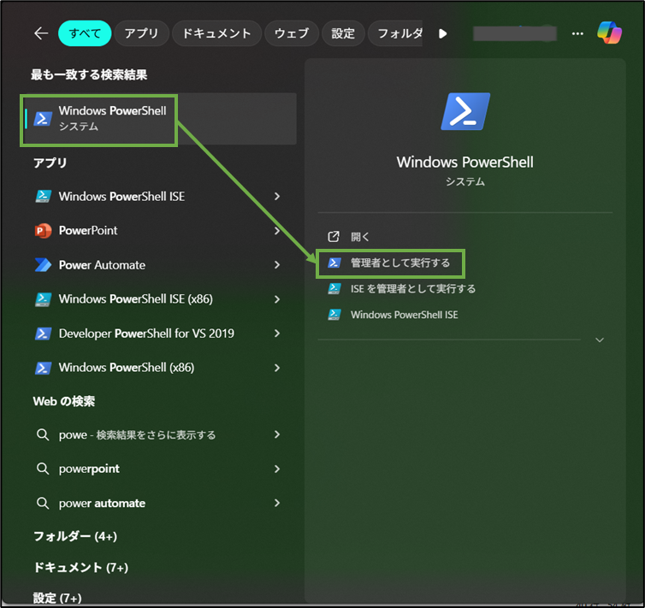Expand Power Automate result chevron
The image size is (645, 608).
pos(277,265)
